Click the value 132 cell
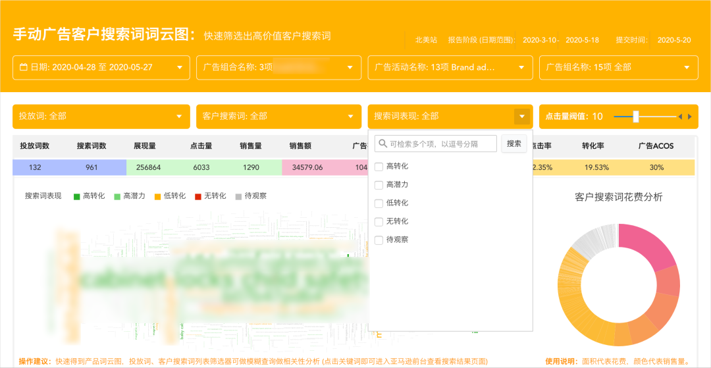Viewport: 711px width, 368px height. tap(35, 167)
